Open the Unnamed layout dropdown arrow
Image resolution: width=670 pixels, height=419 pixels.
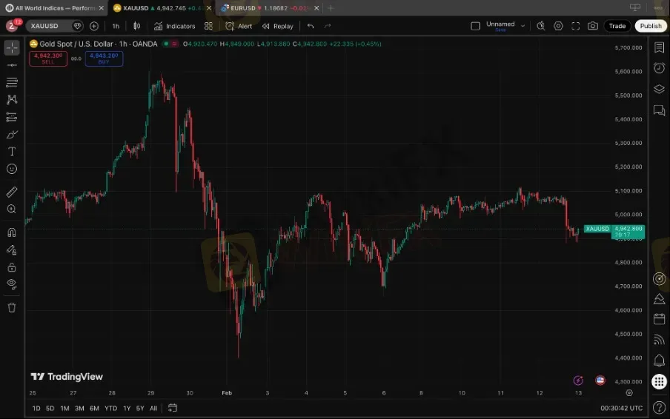click(523, 26)
